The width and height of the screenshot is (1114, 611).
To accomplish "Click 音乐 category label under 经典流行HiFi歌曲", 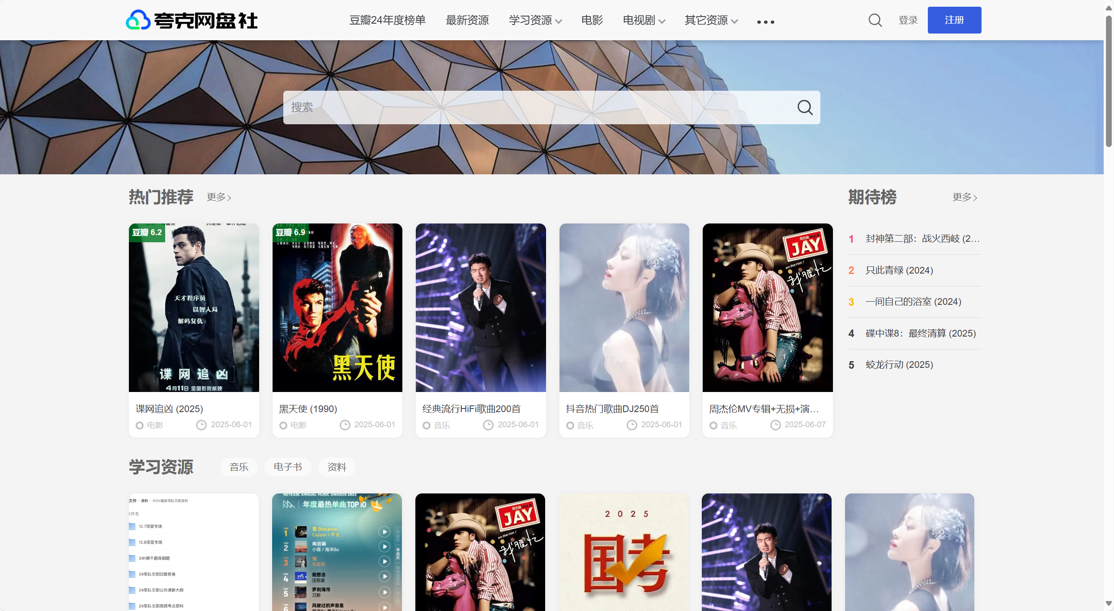I will [x=442, y=425].
